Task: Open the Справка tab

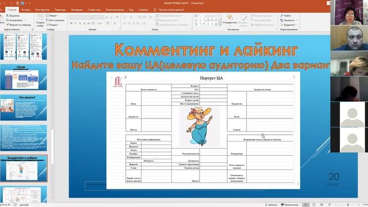Action: coord(143,10)
